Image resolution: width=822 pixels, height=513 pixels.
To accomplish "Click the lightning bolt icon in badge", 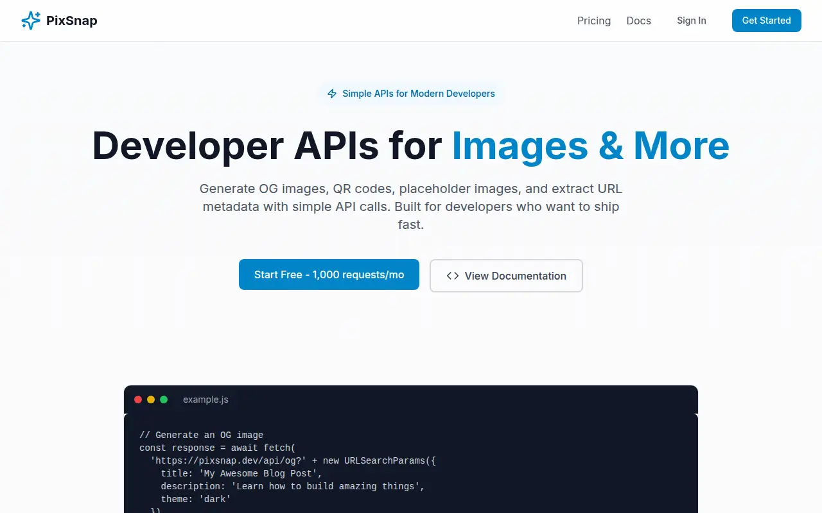I will pos(332,94).
